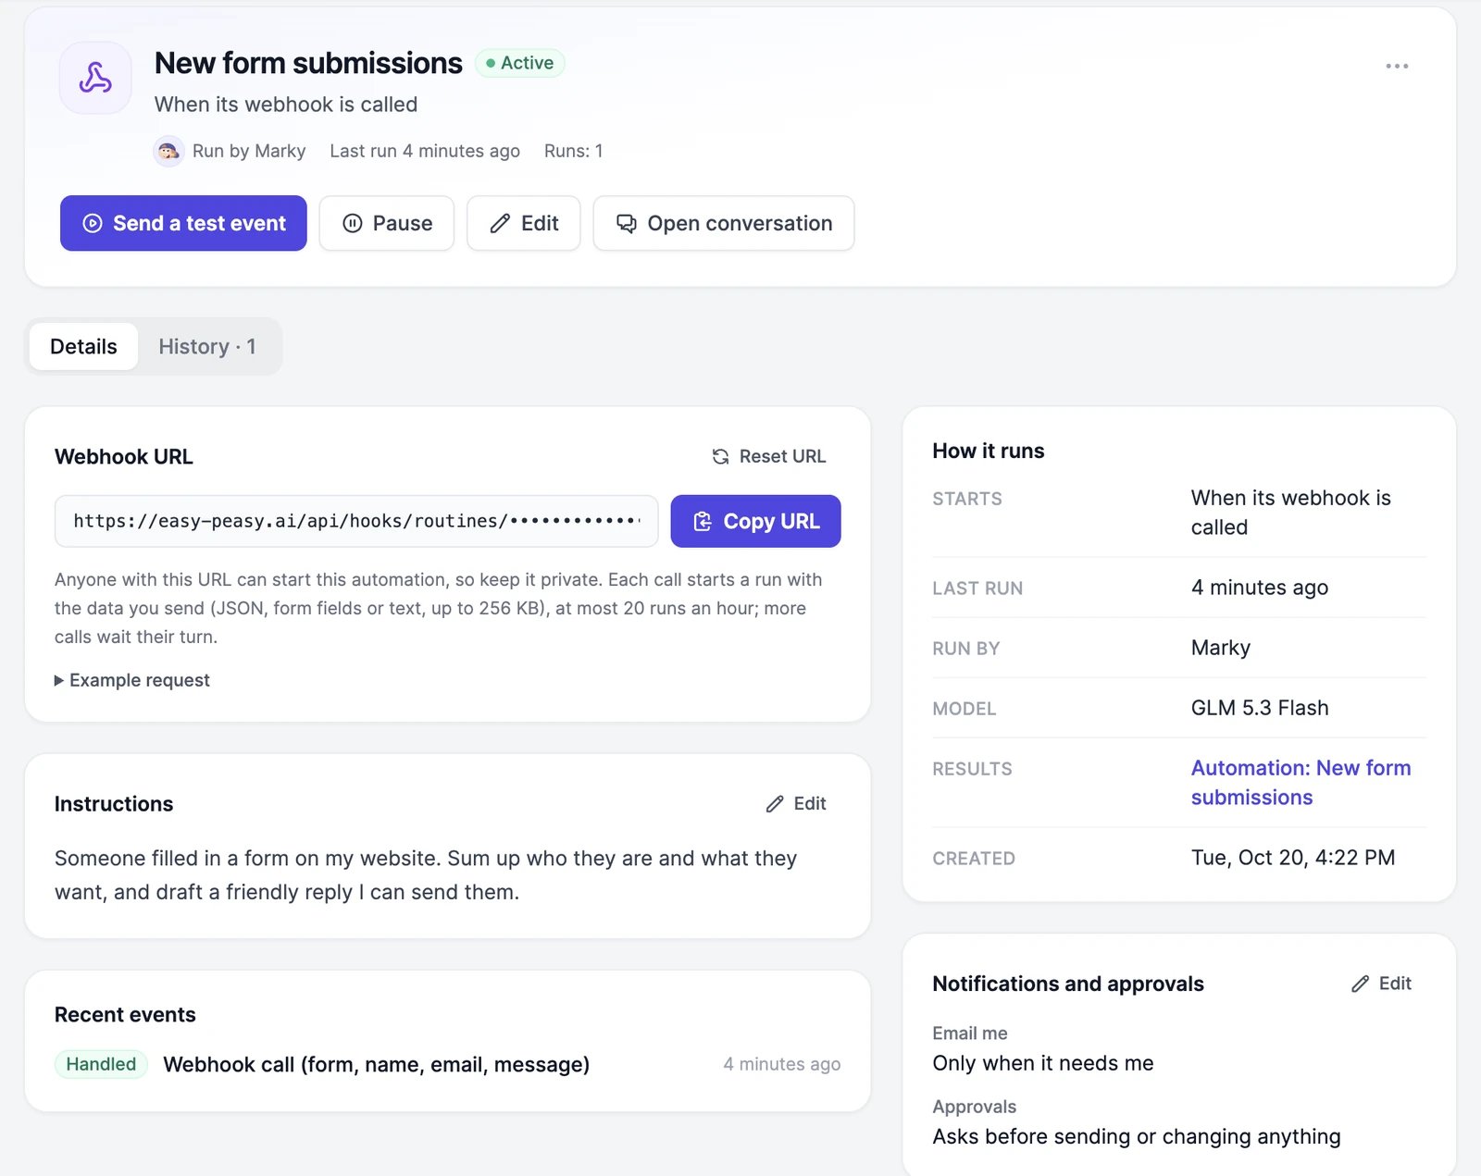
Task: Click the masked webhook URL field
Action: (356, 521)
